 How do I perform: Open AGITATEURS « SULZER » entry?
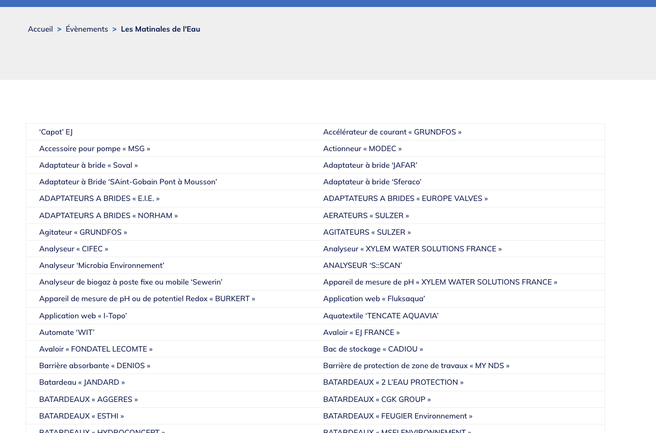[x=367, y=232]
